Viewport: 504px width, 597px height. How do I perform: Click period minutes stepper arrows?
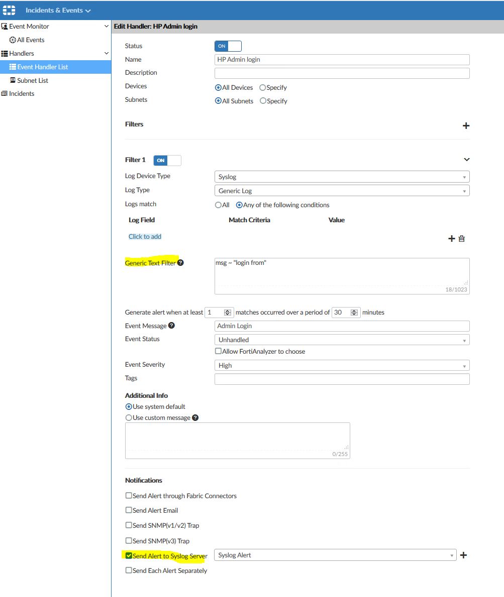(x=354, y=313)
